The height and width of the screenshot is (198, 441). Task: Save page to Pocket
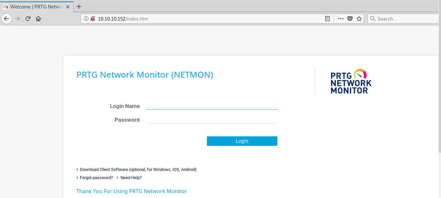pyautogui.click(x=350, y=19)
